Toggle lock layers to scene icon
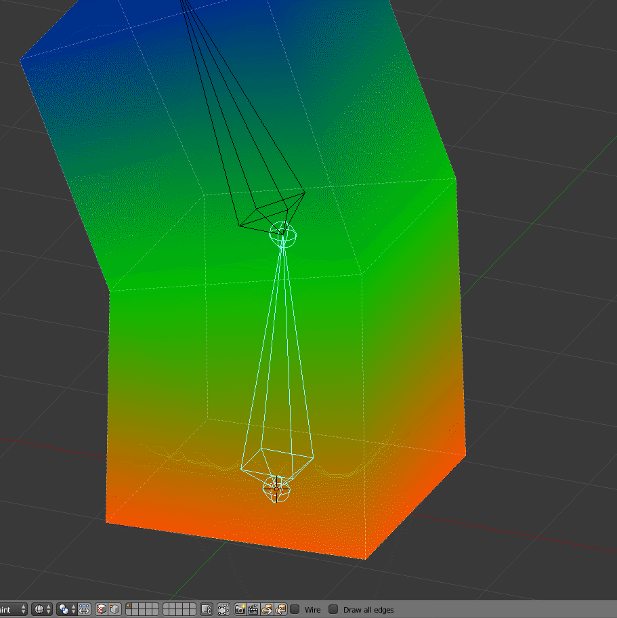Screen dimensions: 617x618 click(x=207, y=609)
